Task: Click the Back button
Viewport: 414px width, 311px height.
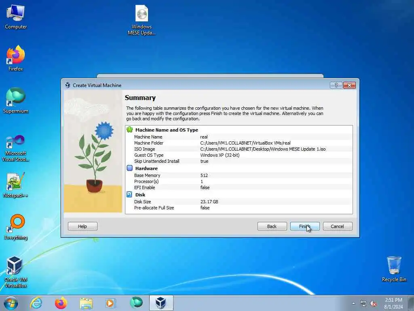Action: 272,226
